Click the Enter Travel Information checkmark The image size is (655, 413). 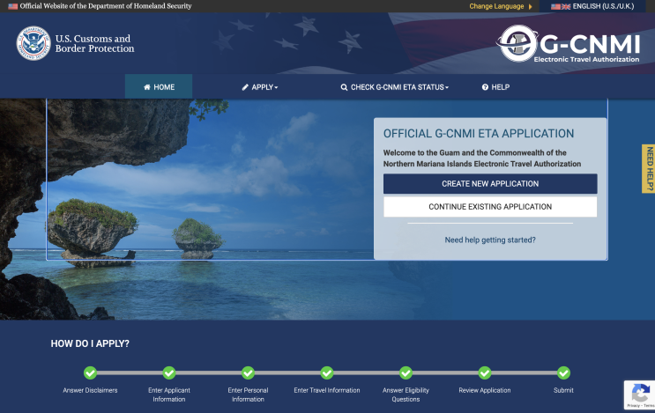[327, 372]
